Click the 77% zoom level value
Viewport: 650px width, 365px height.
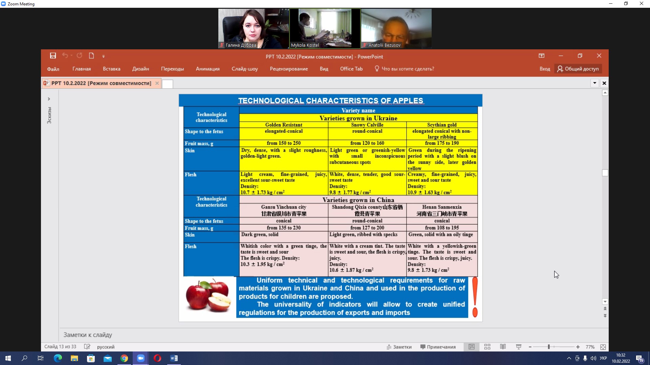pyautogui.click(x=590, y=347)
